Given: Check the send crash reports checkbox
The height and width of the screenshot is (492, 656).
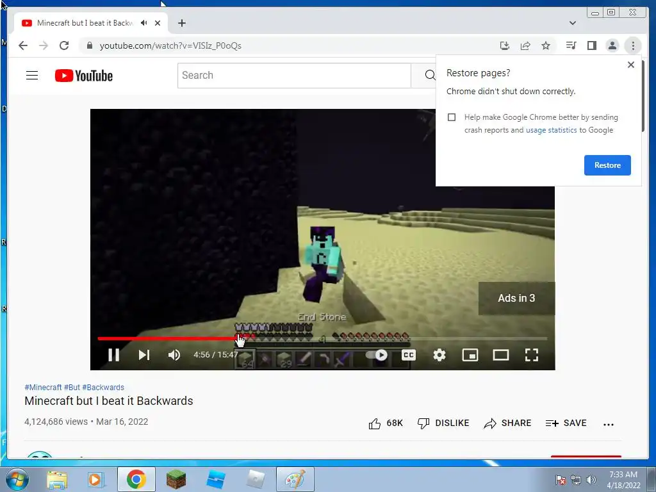Looking at the screenshot, I should click(452, 117).
